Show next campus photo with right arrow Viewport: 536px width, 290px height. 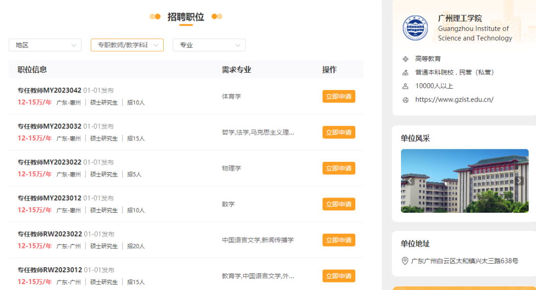coord(519,181)
